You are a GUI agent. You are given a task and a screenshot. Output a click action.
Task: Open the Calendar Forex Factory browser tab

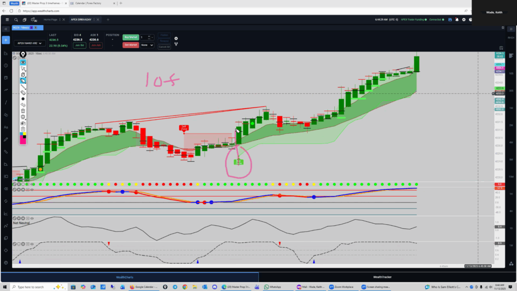(x=88, y=4)
